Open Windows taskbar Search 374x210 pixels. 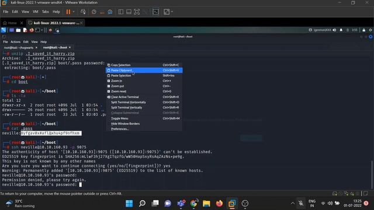(x=142, y=204)
